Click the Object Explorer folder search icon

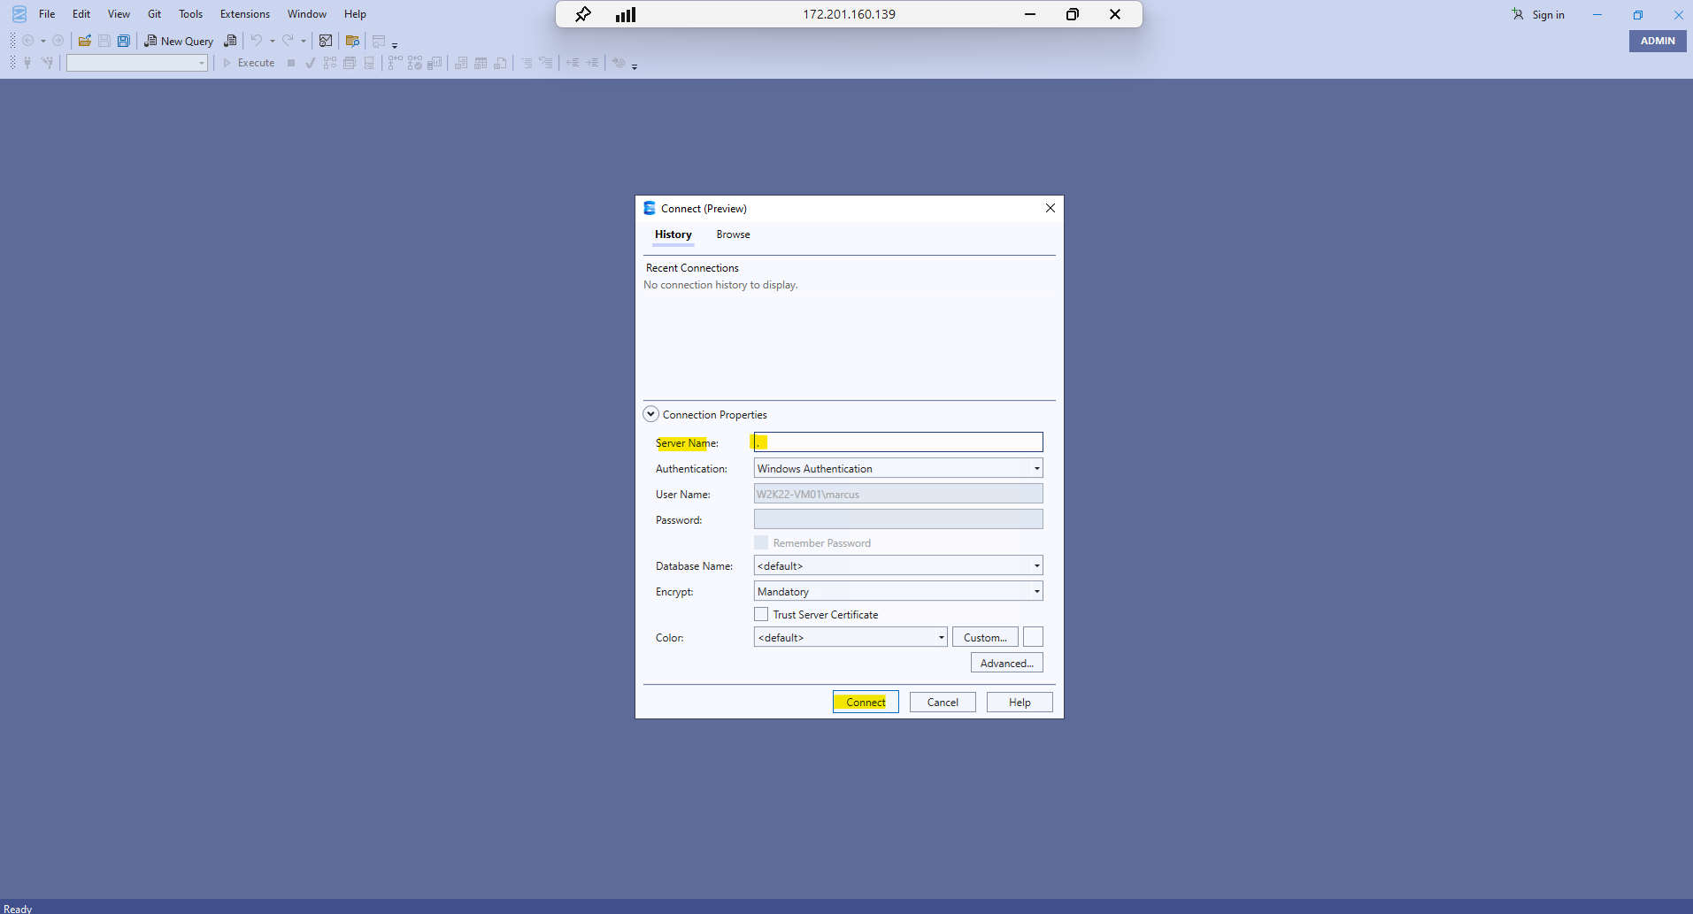pyautogui.click(x=352, y=41)
